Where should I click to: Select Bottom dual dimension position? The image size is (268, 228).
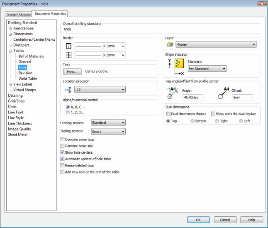click(x=192, y=121)
